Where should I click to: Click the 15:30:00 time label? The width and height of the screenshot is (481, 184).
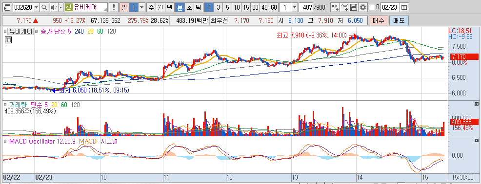(x=462, y=177)
